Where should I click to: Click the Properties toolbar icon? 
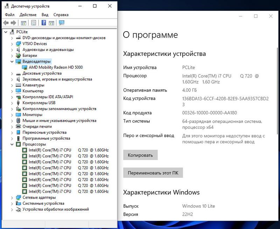click(x=34, y=23)
